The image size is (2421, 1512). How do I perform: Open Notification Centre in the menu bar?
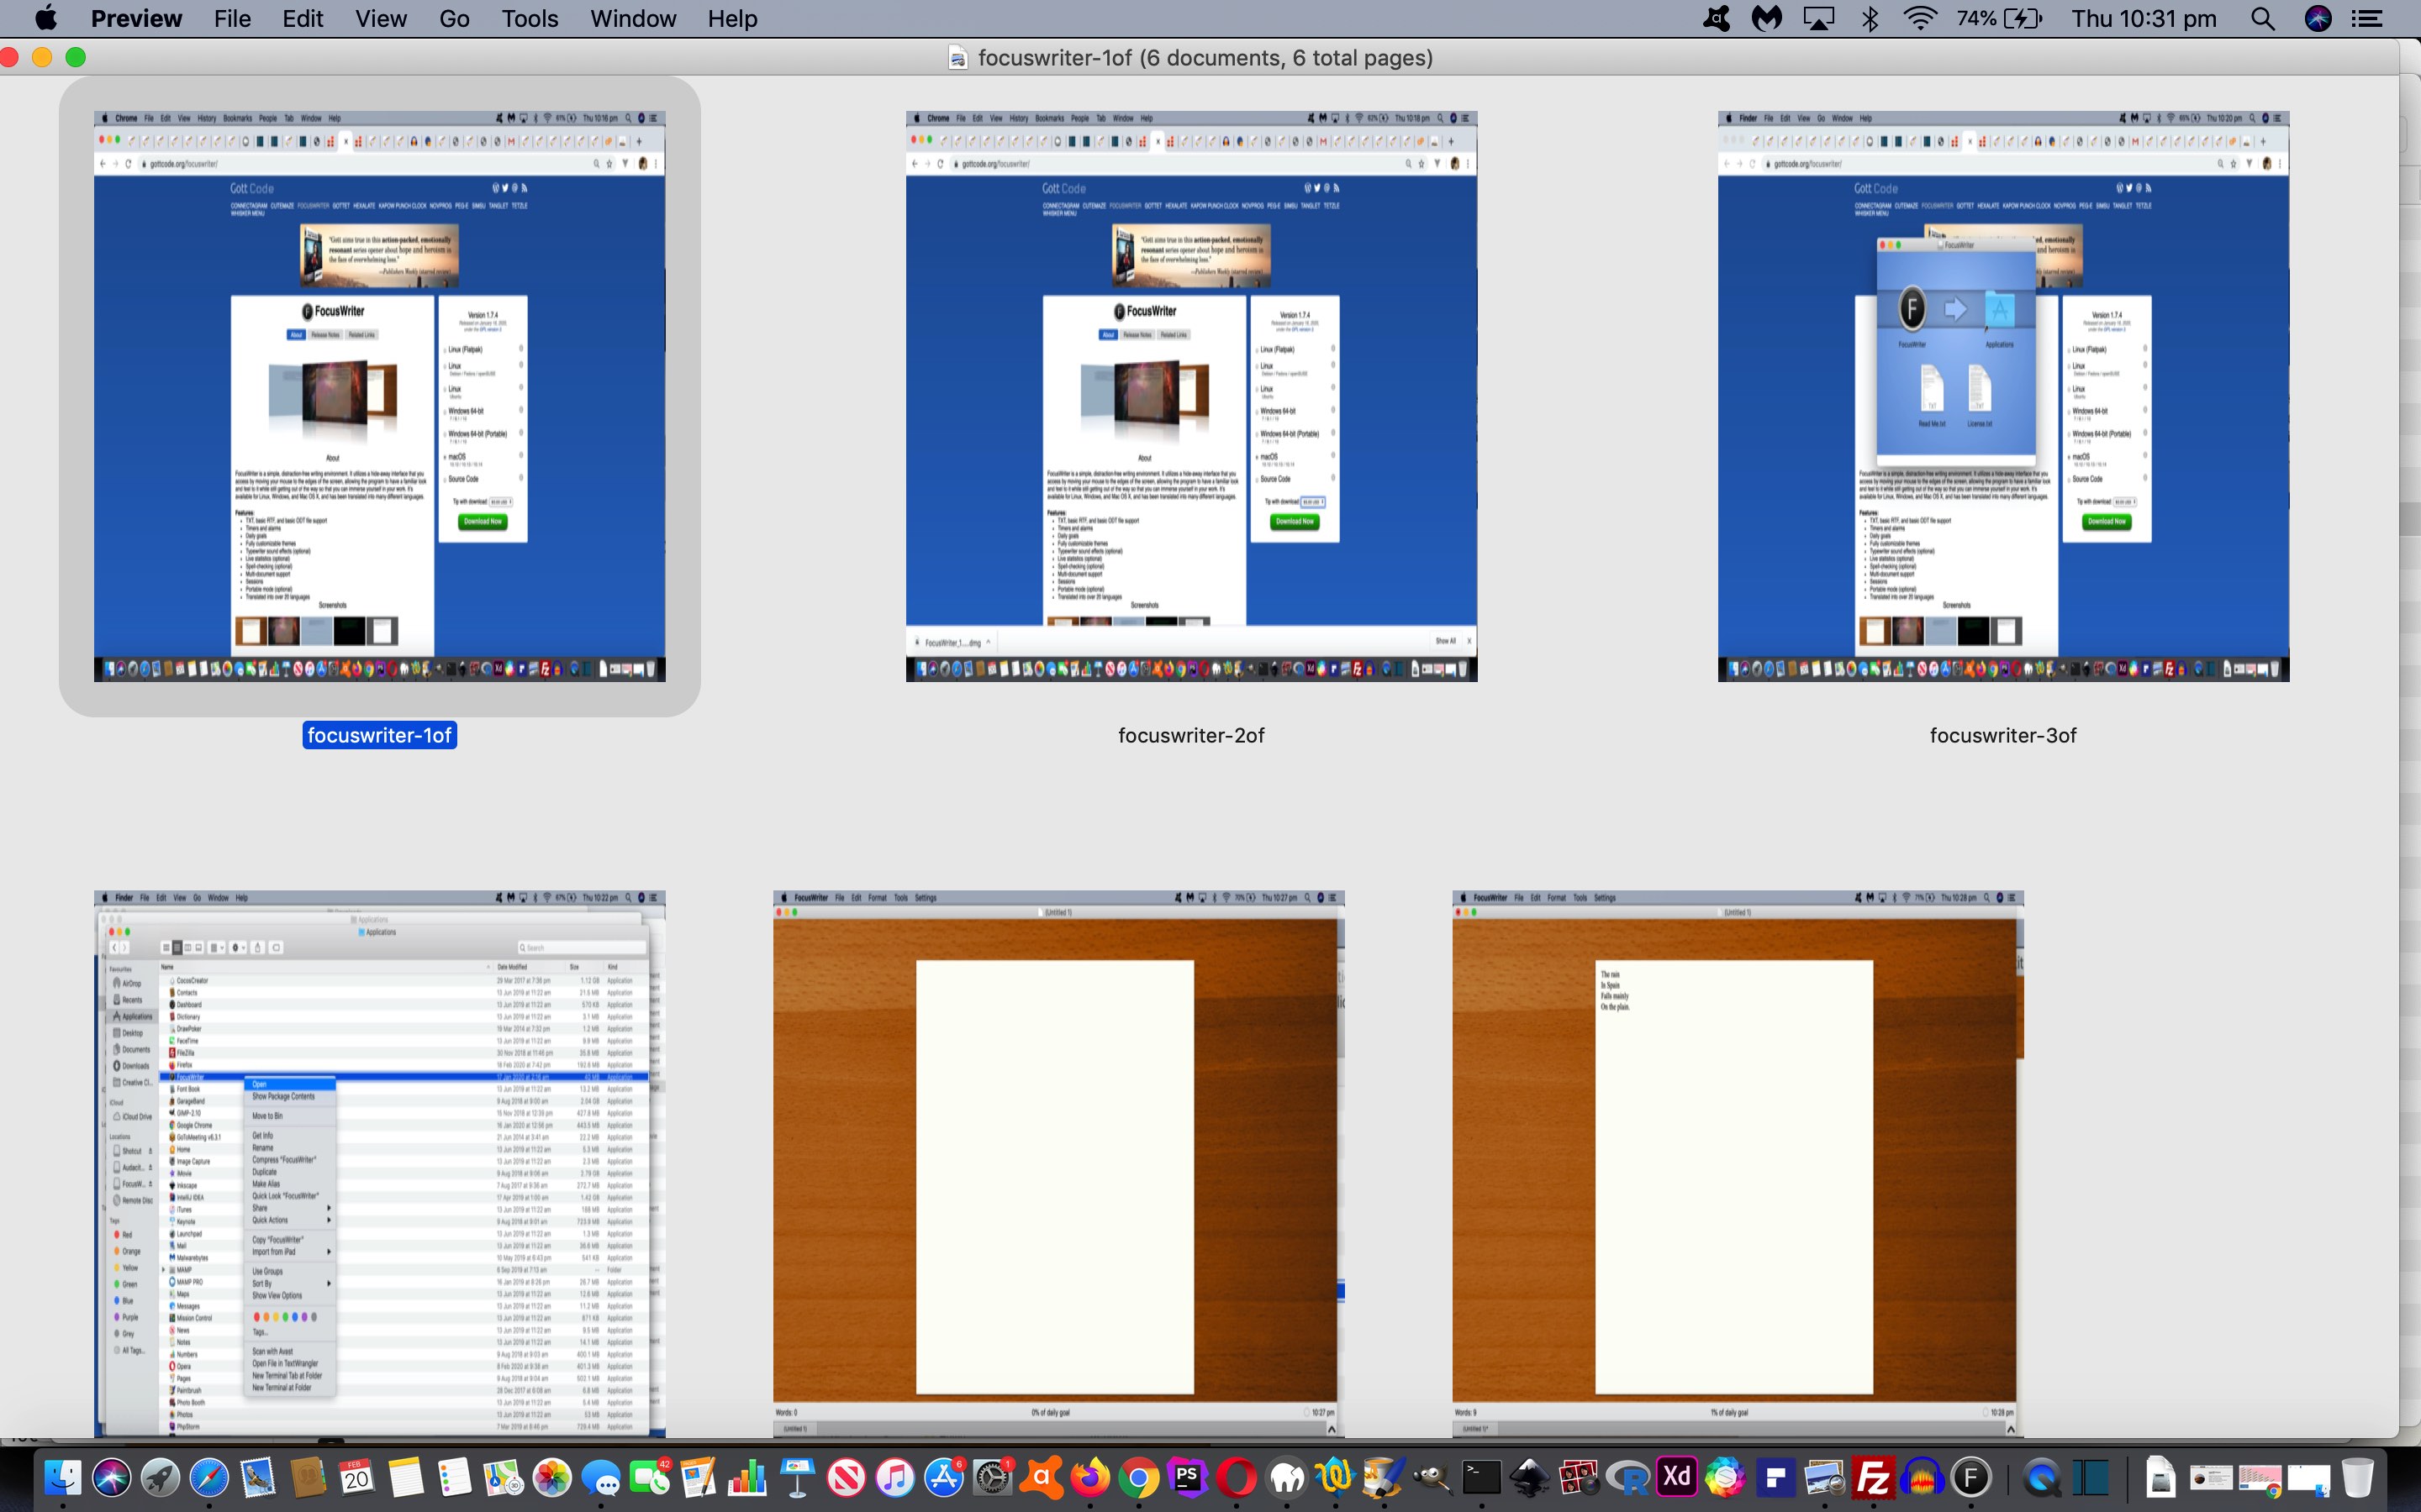click(x=2367, y=18)
